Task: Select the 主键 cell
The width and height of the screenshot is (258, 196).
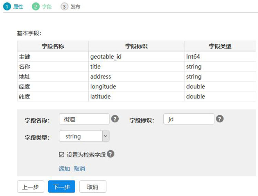Action: 53,56
